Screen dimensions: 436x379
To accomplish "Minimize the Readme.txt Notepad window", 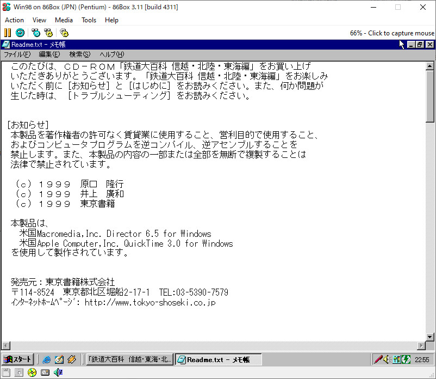I will click(x=411, y=45).
